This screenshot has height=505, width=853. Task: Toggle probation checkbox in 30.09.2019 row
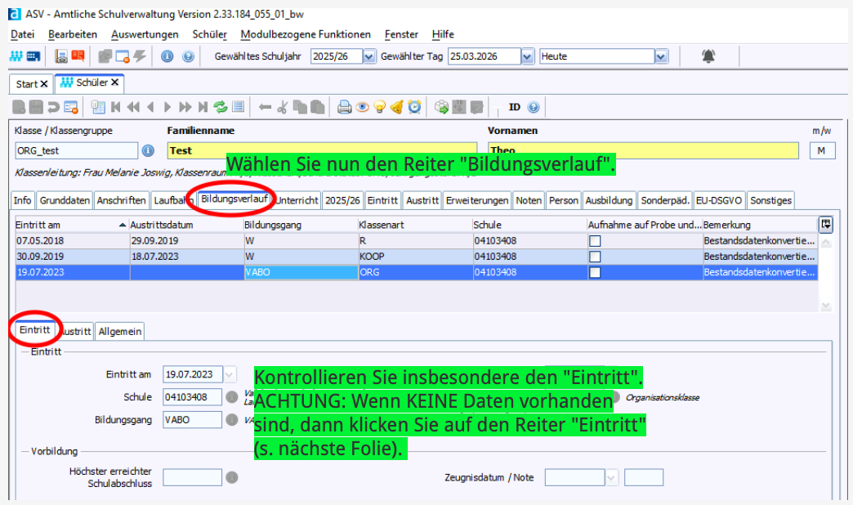click(595, 257)
